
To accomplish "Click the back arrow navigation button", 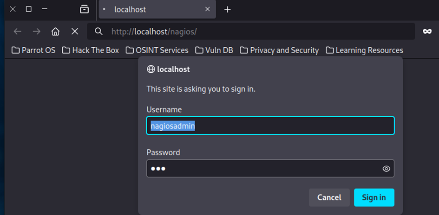I will (x=18, y=32).
